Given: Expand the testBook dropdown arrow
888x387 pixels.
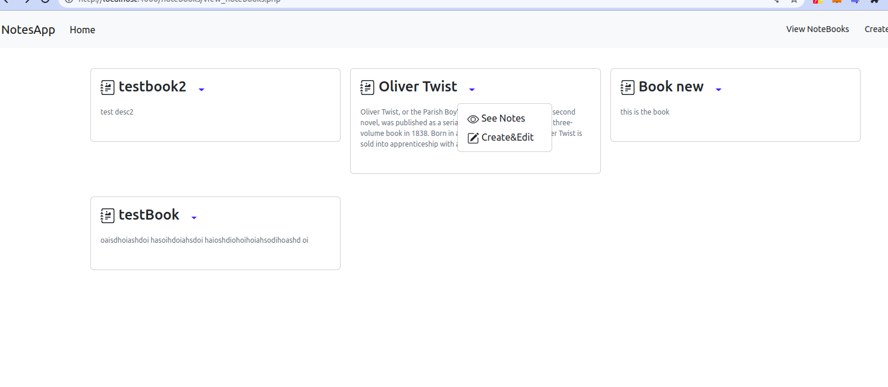Looking at the screenshot, I should (194, 218).
